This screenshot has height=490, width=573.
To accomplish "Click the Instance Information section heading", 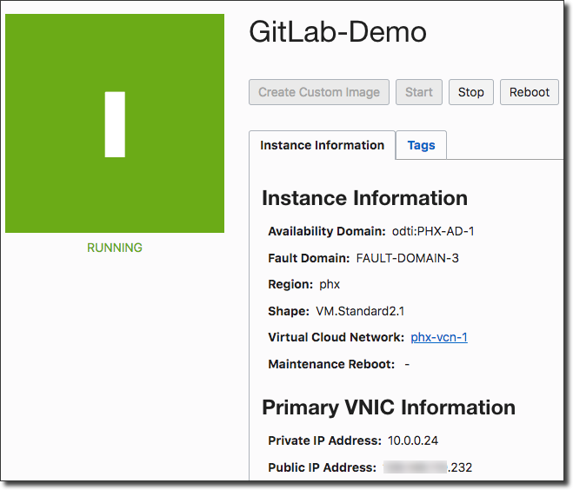I will [364, 198].
